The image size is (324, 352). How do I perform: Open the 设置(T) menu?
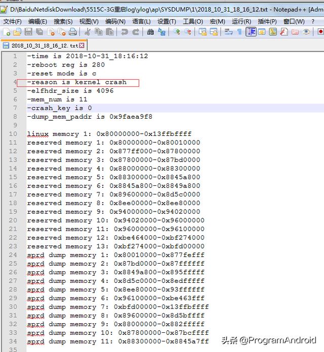coord(167,21)
